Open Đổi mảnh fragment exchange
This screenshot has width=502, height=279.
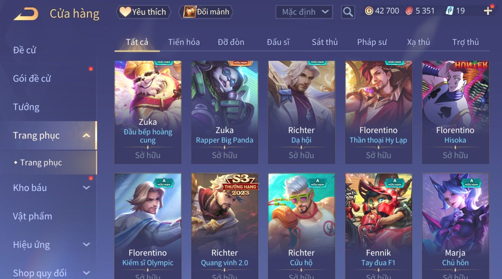206,12
